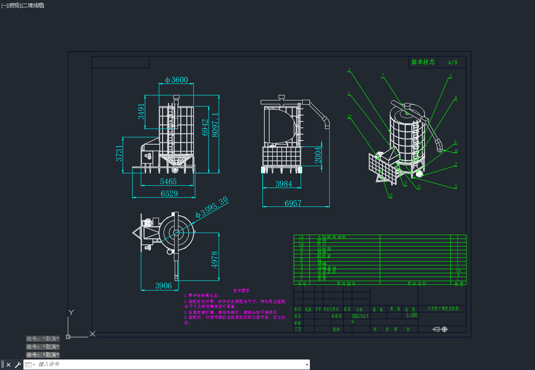Open recent commands prompt icon
Image resolution: width=535 pixels, height=370 pixels.
click(x=28, y=365)
